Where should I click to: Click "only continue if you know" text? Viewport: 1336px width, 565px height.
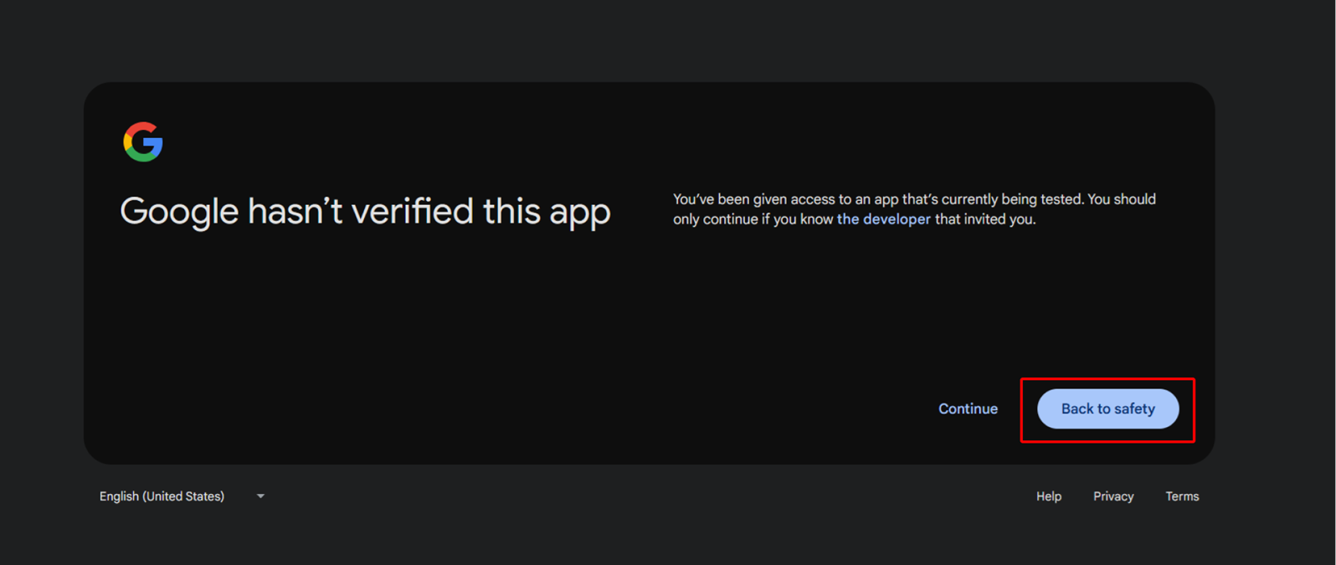pyautogui.click(x=753, y=219)
